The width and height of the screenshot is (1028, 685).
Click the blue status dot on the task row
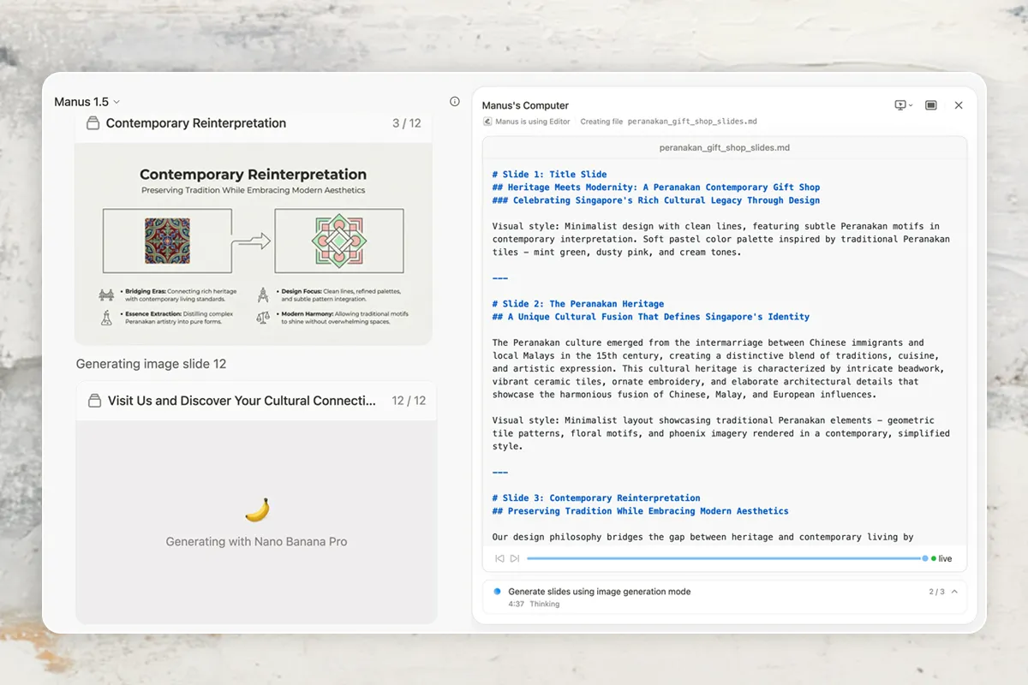(498, 591)
